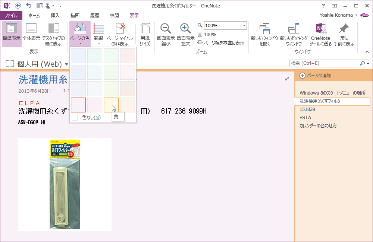Pick the orange-outlined first swatch in bottom row

(78, 105)
